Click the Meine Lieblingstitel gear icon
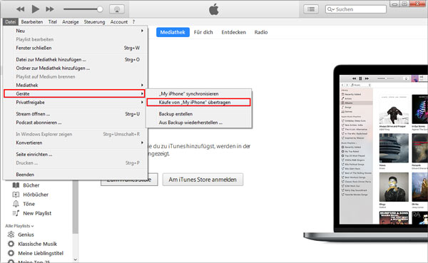Screen dimensions: 428x263 point(11,253)
